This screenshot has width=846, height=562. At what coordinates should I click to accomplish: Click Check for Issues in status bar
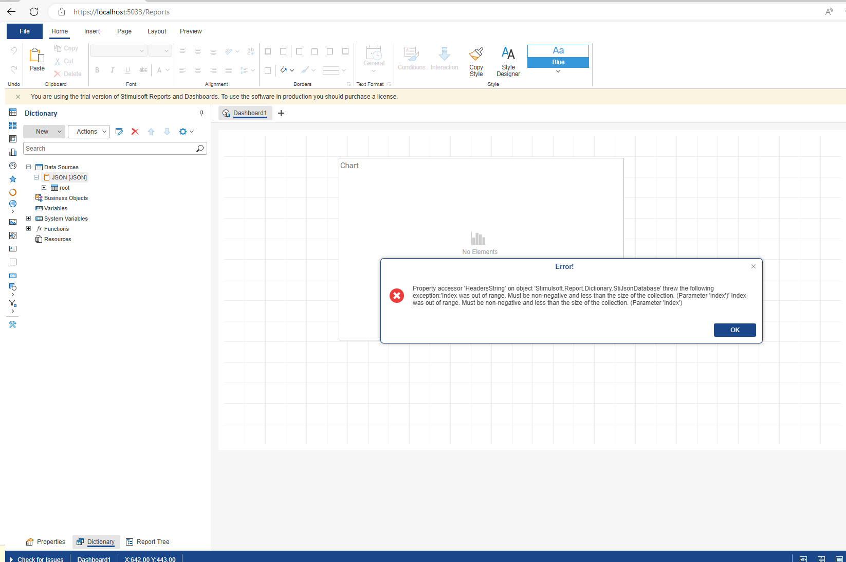pyautogui.click(x=36, y=559)
